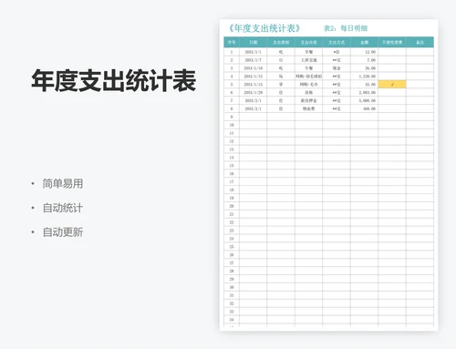Click the 上班交通 expense cell

pyautogui.click(x=309, y=60)
